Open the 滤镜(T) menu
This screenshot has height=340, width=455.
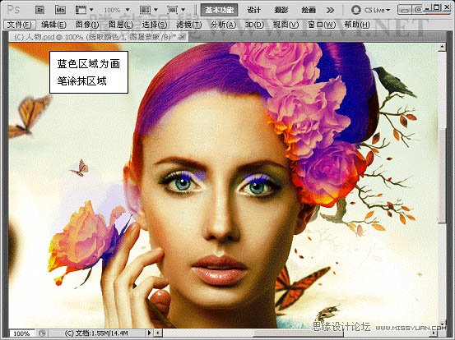coord(189,25)
